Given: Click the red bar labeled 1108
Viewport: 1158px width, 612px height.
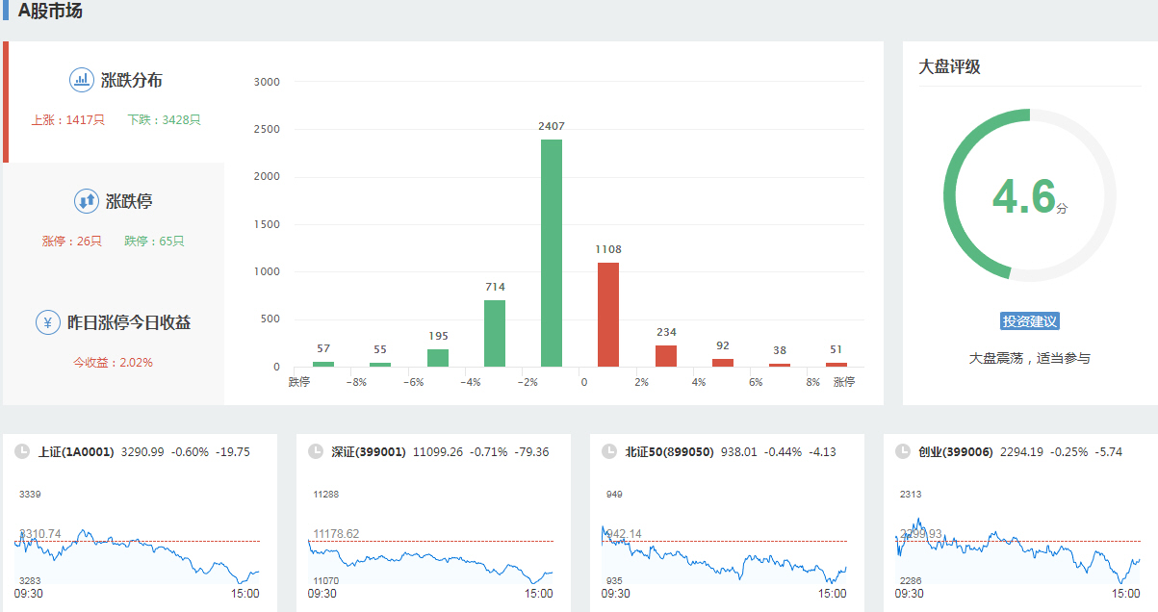Looking at the screenshot, I should (x=608, y=315).
